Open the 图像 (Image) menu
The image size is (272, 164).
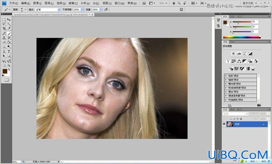click(x=37, y=3)
